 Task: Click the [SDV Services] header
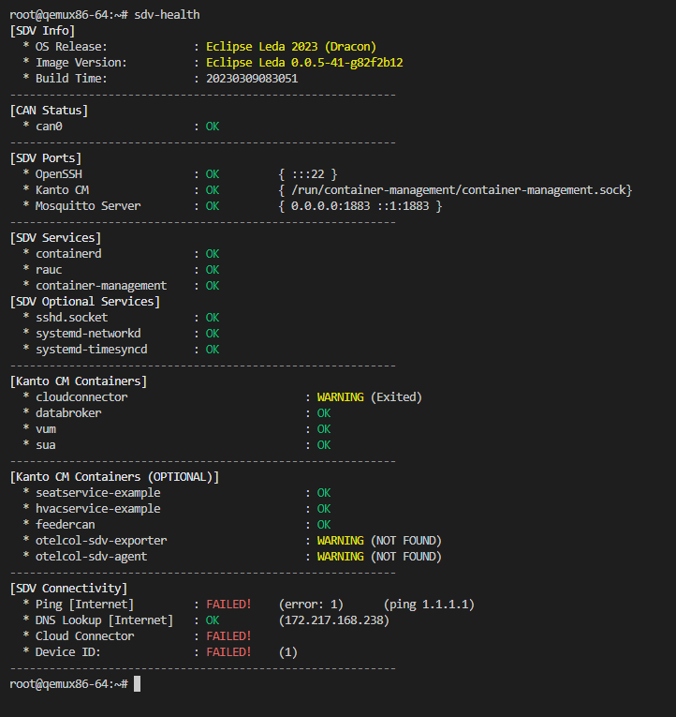(x=55, y=238)
